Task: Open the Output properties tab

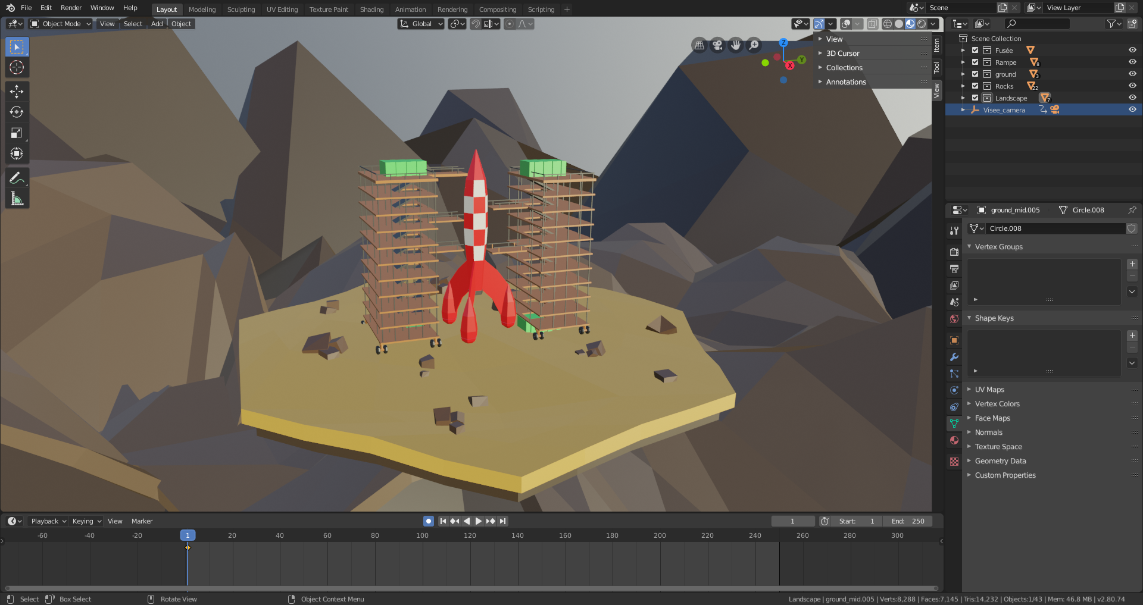Action: pyautogui.click(x=954, y=268)
